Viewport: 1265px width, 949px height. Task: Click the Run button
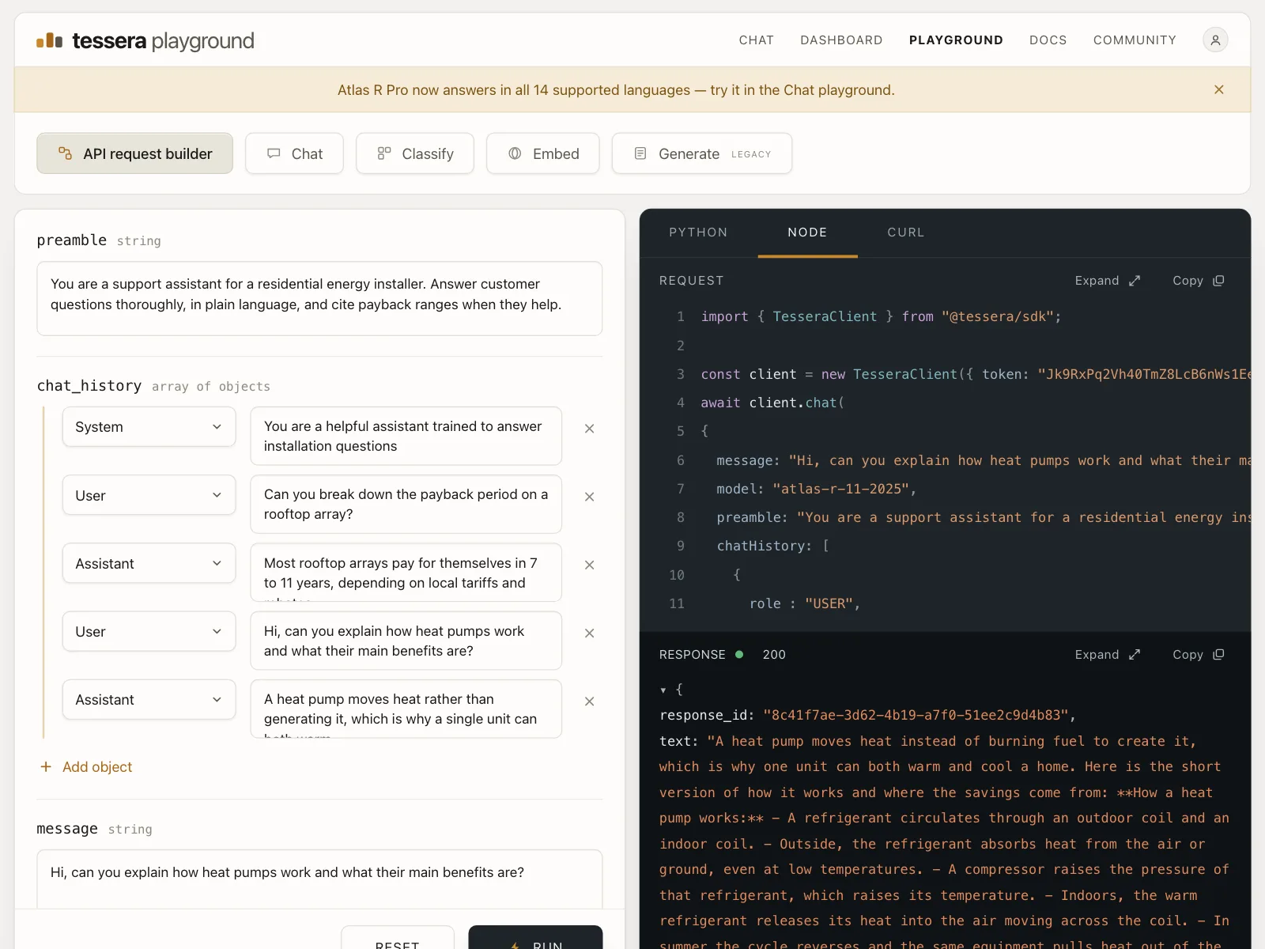coord(535,937)
